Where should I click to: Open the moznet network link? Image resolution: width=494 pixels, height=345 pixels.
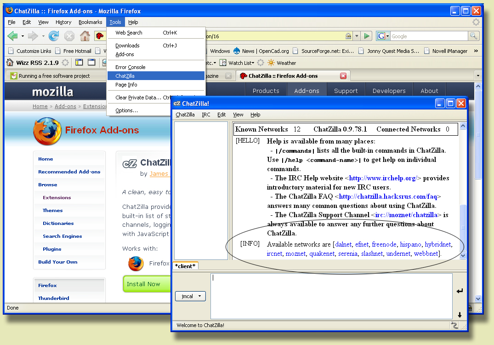[x=295, y=253]
